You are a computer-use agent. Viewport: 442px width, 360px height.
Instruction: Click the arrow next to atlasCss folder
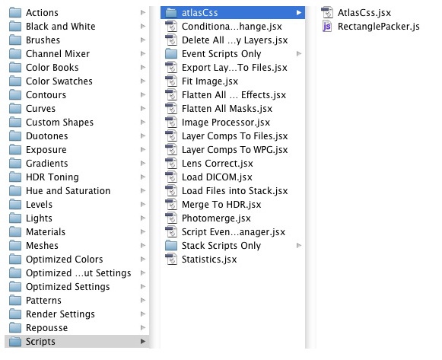pos(299,12)
